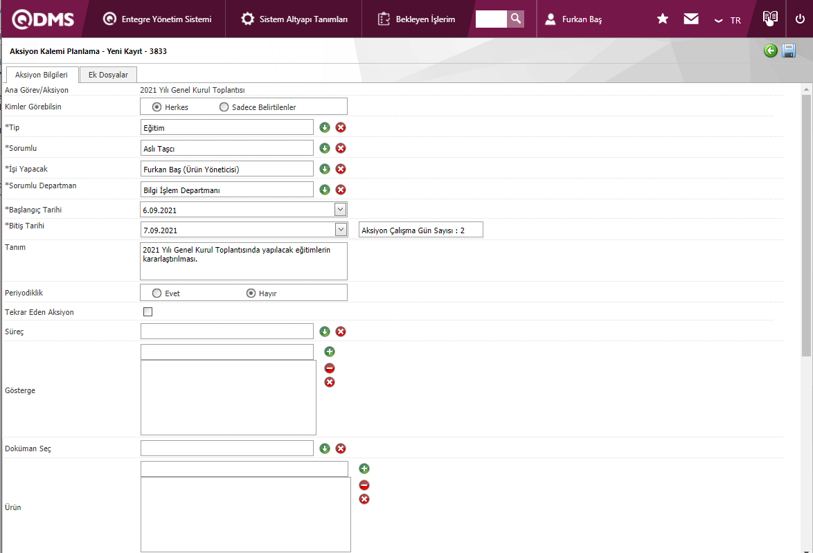Image resolution: width=813 pixels, height=553 pixels.
Task: Open the mail envelope icon
Action: pos(690,19)
